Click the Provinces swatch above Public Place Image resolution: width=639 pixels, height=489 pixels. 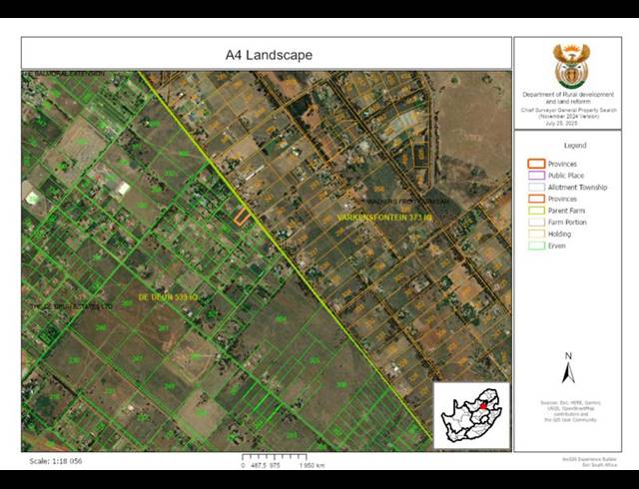[x=536, y=164]
